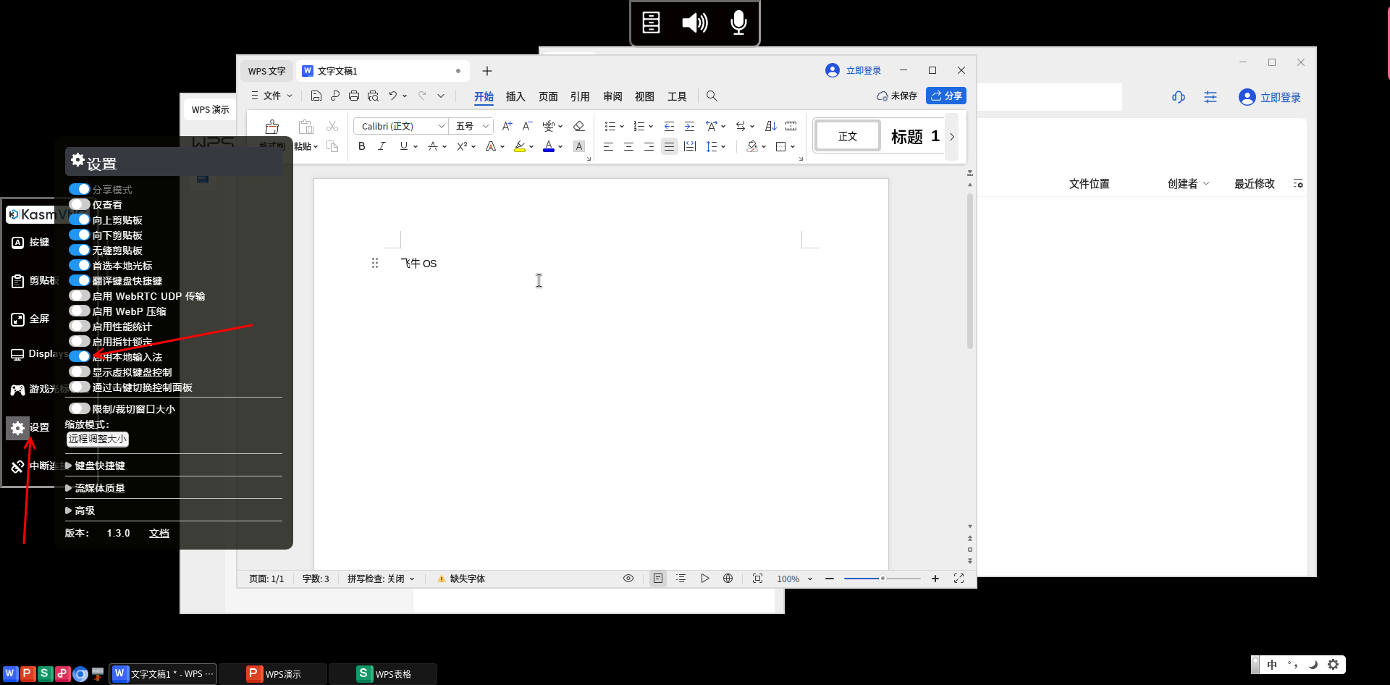Image resolution: width=1390 pixels, height=685 pixels.
Task: Toggle the 启用本地输入法 switch
Action: pos(80,356)
